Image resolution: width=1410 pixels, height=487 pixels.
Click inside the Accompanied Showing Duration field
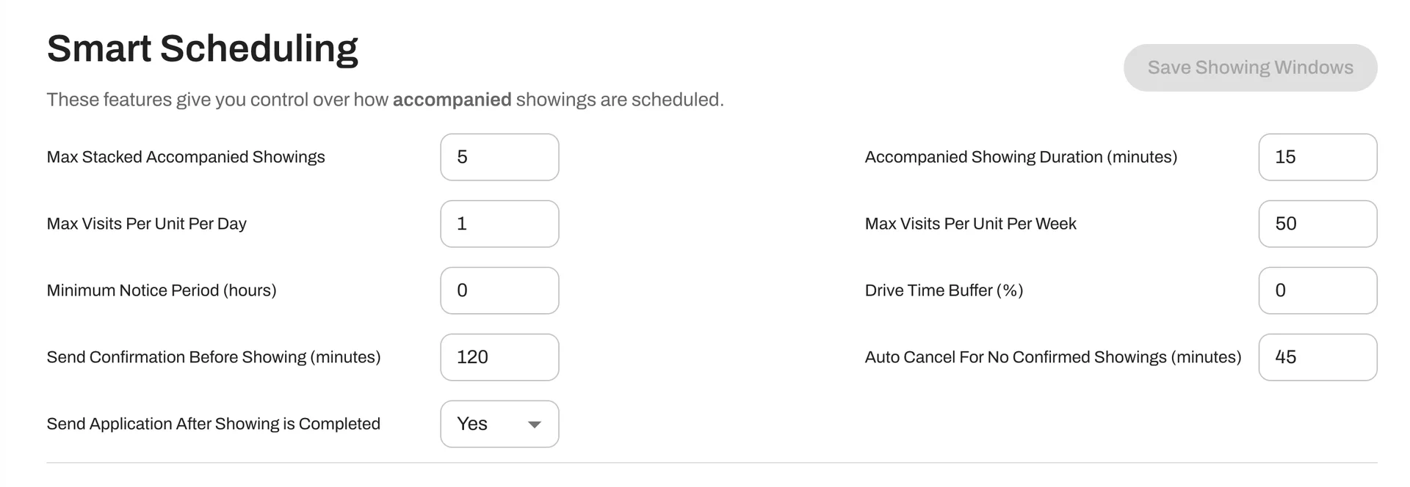tap(1317, 157)
